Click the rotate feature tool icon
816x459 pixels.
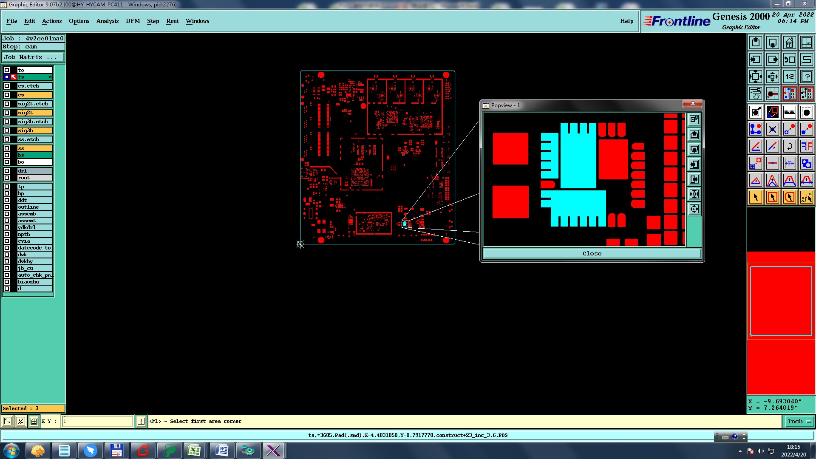click(x=789, y=146)
